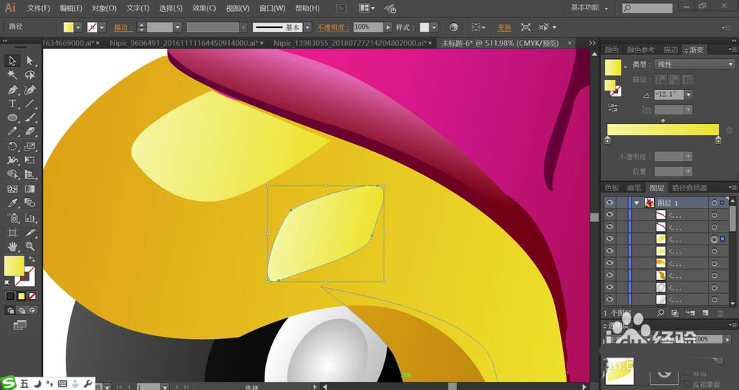This screenshot has width=739, height=390.
Task: Click the search field at top right
Action: [647, 8]
